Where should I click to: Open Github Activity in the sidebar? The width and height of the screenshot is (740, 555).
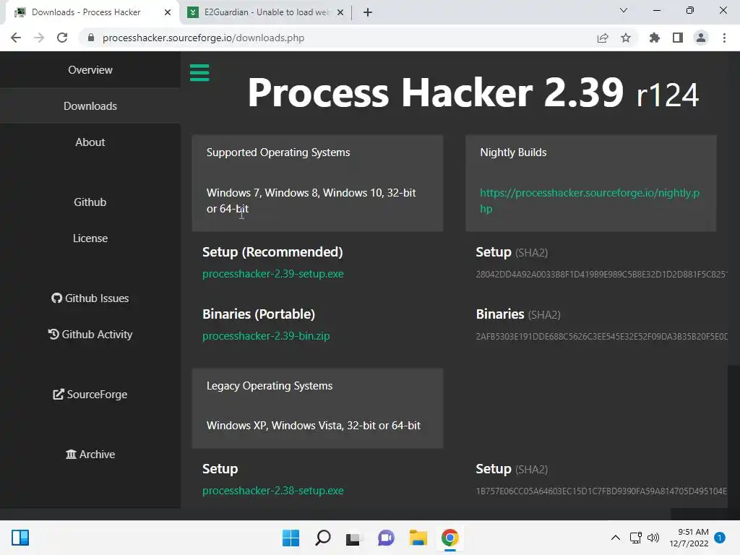click(x=90, y=334)
